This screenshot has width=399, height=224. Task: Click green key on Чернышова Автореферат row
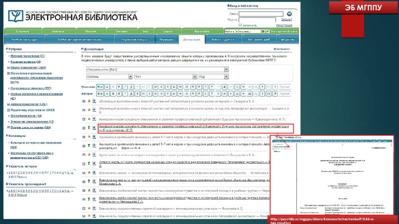pyautogui.click(x=89, y=199)
